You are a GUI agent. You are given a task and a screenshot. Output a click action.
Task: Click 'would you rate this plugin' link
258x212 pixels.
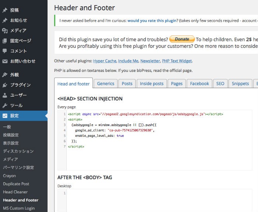(152, 21)
